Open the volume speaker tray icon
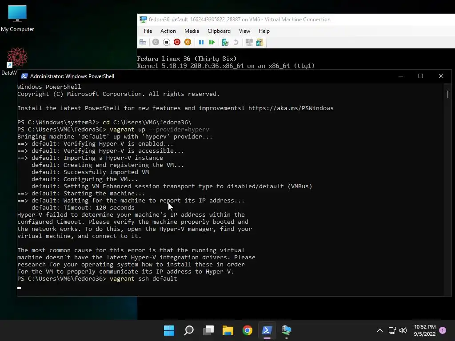Image resolution: width=455 pixels, height=341 pixels. [403, 330]
